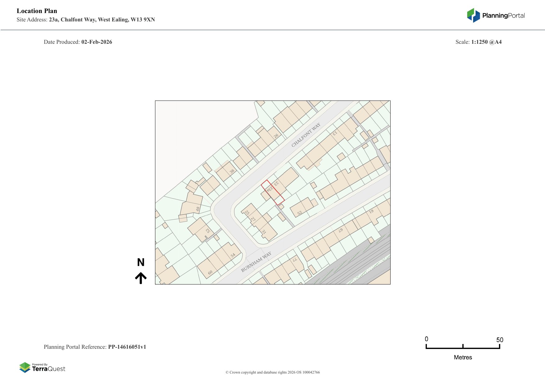Click the Planning Portal Reference PP-14616051v1 text
Screen dimensions: 545x385
[x=95, y=347]
